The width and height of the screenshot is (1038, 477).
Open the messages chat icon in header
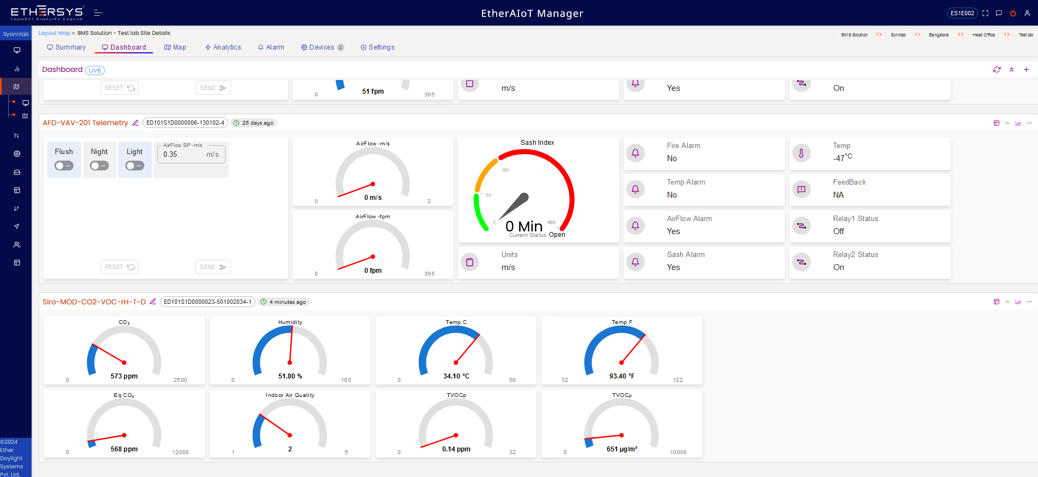[x=999, y=13]
